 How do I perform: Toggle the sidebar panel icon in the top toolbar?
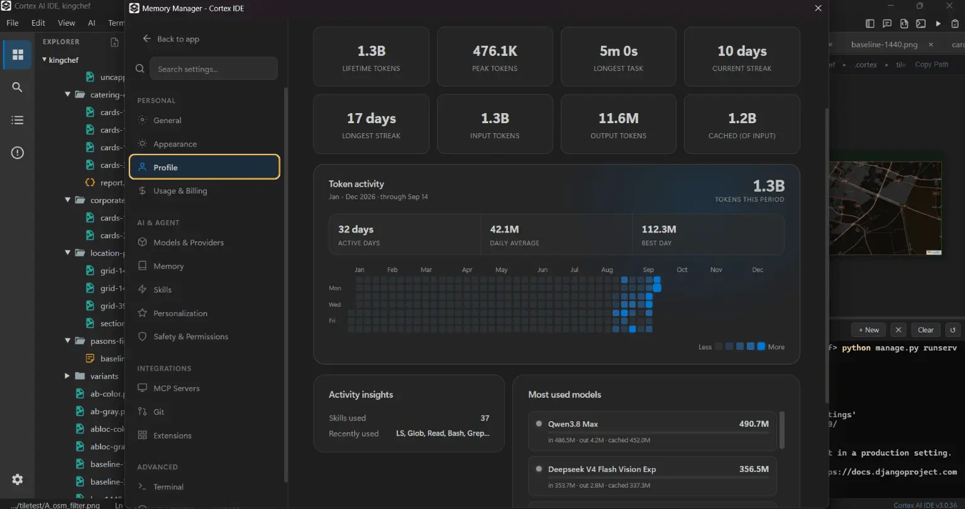(870, 24)
